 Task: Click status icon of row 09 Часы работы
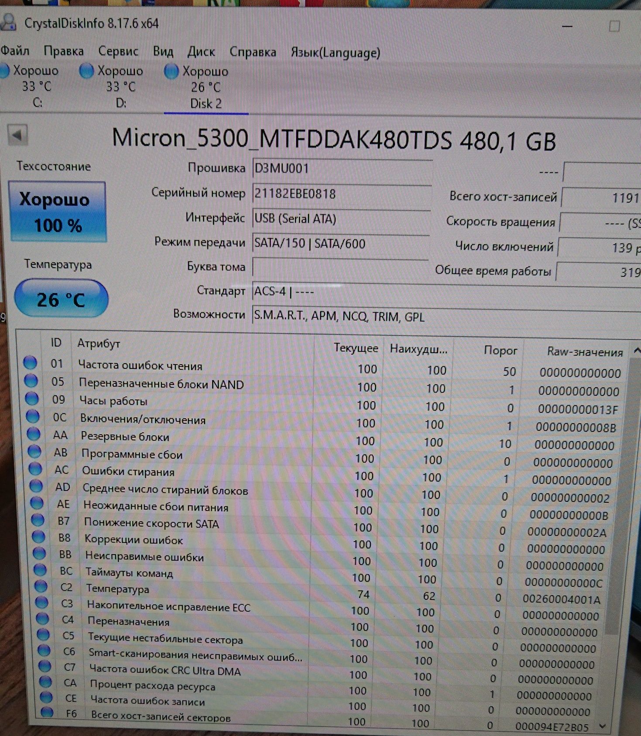tap(32, 399)
